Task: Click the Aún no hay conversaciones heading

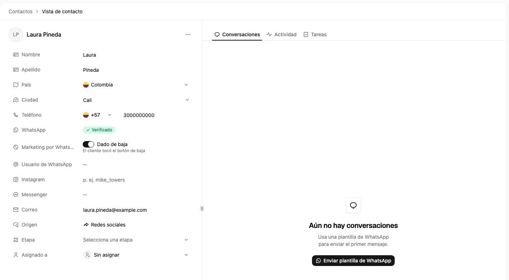Action: [x=353, y=225]
